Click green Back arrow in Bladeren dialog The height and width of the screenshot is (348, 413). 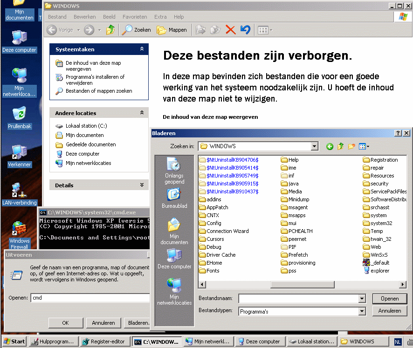pos(330,146)
